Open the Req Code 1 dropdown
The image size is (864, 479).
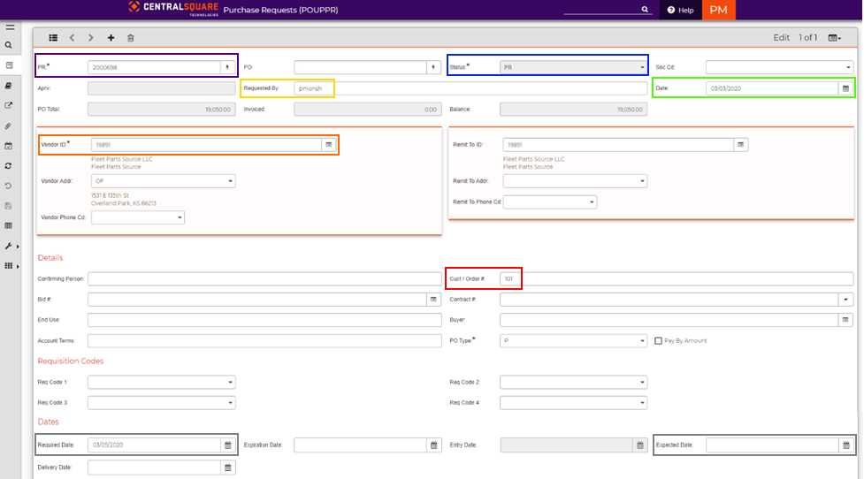click(x=162, y=382)
